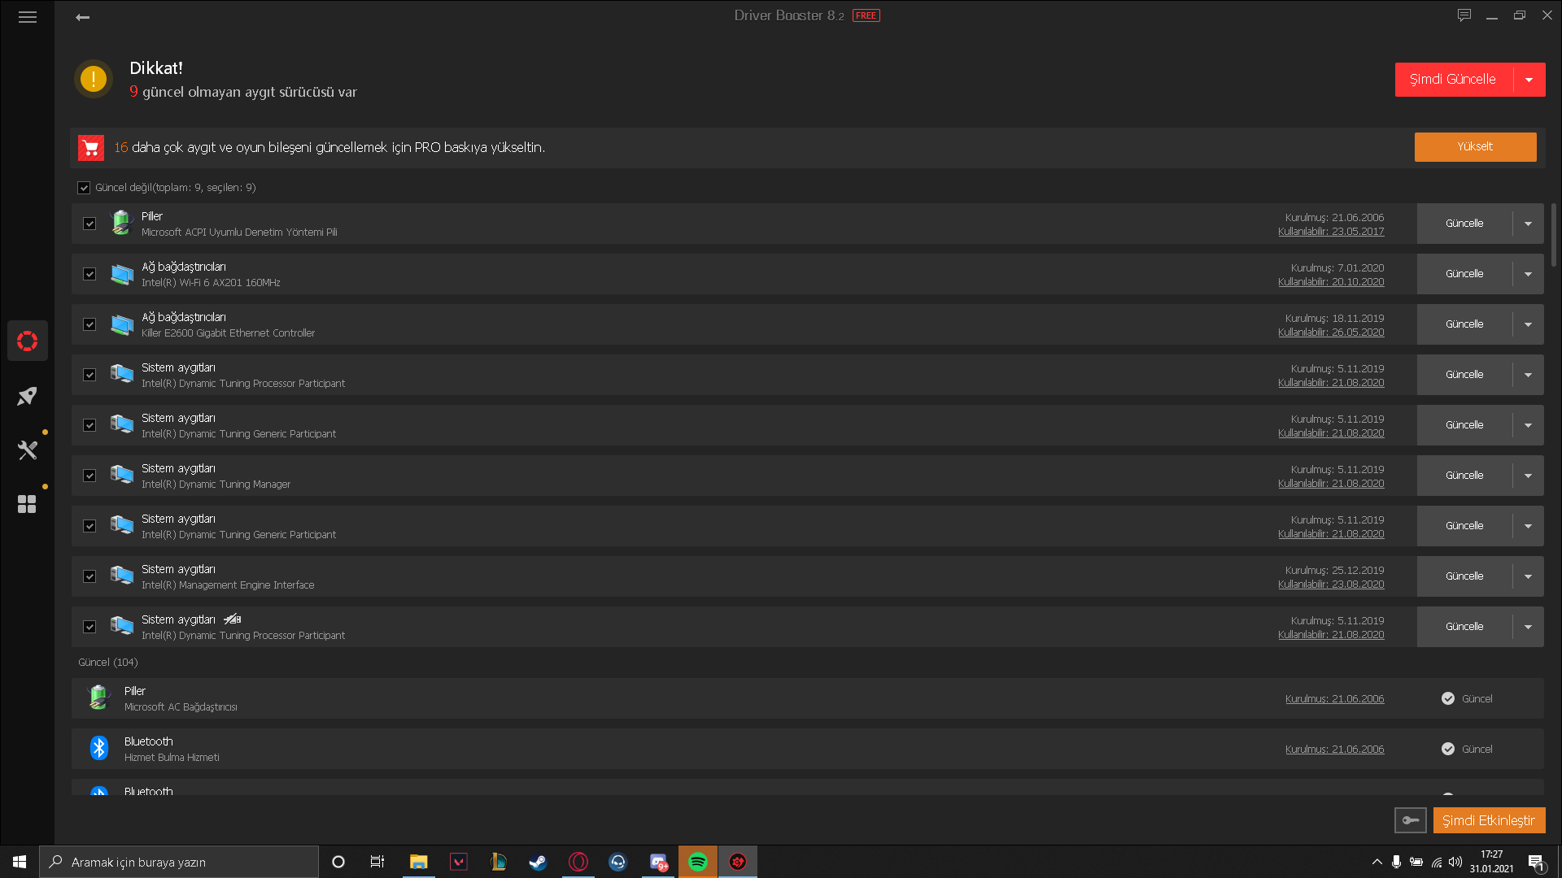Toggle the 'Güncel değil' select-all checkbox

pos(84,188)
